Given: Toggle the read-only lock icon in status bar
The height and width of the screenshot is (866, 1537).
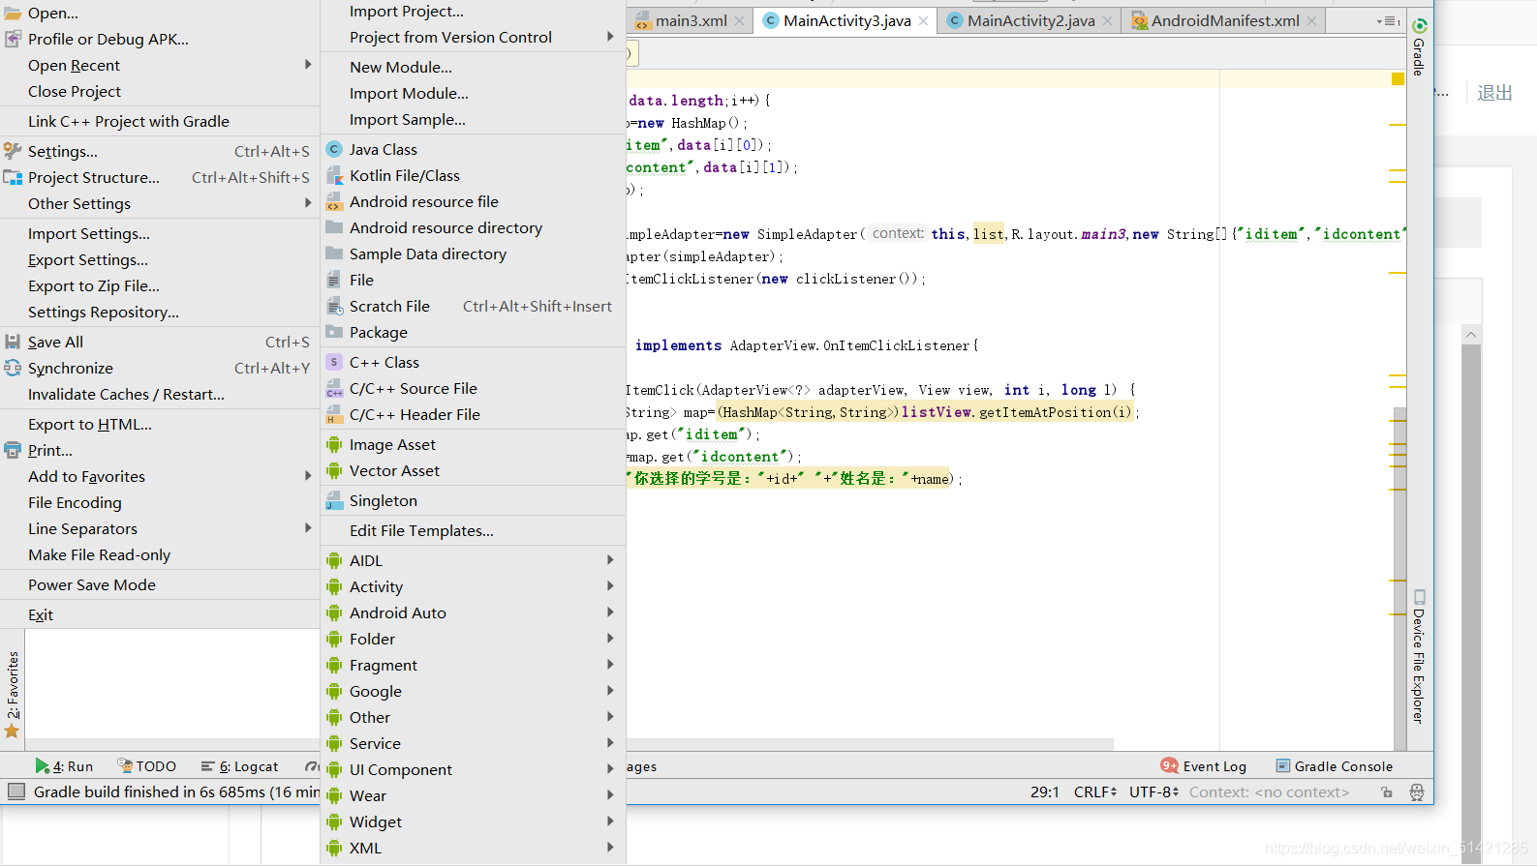Looking at the screenshot, I should [x=1387, y=791].
